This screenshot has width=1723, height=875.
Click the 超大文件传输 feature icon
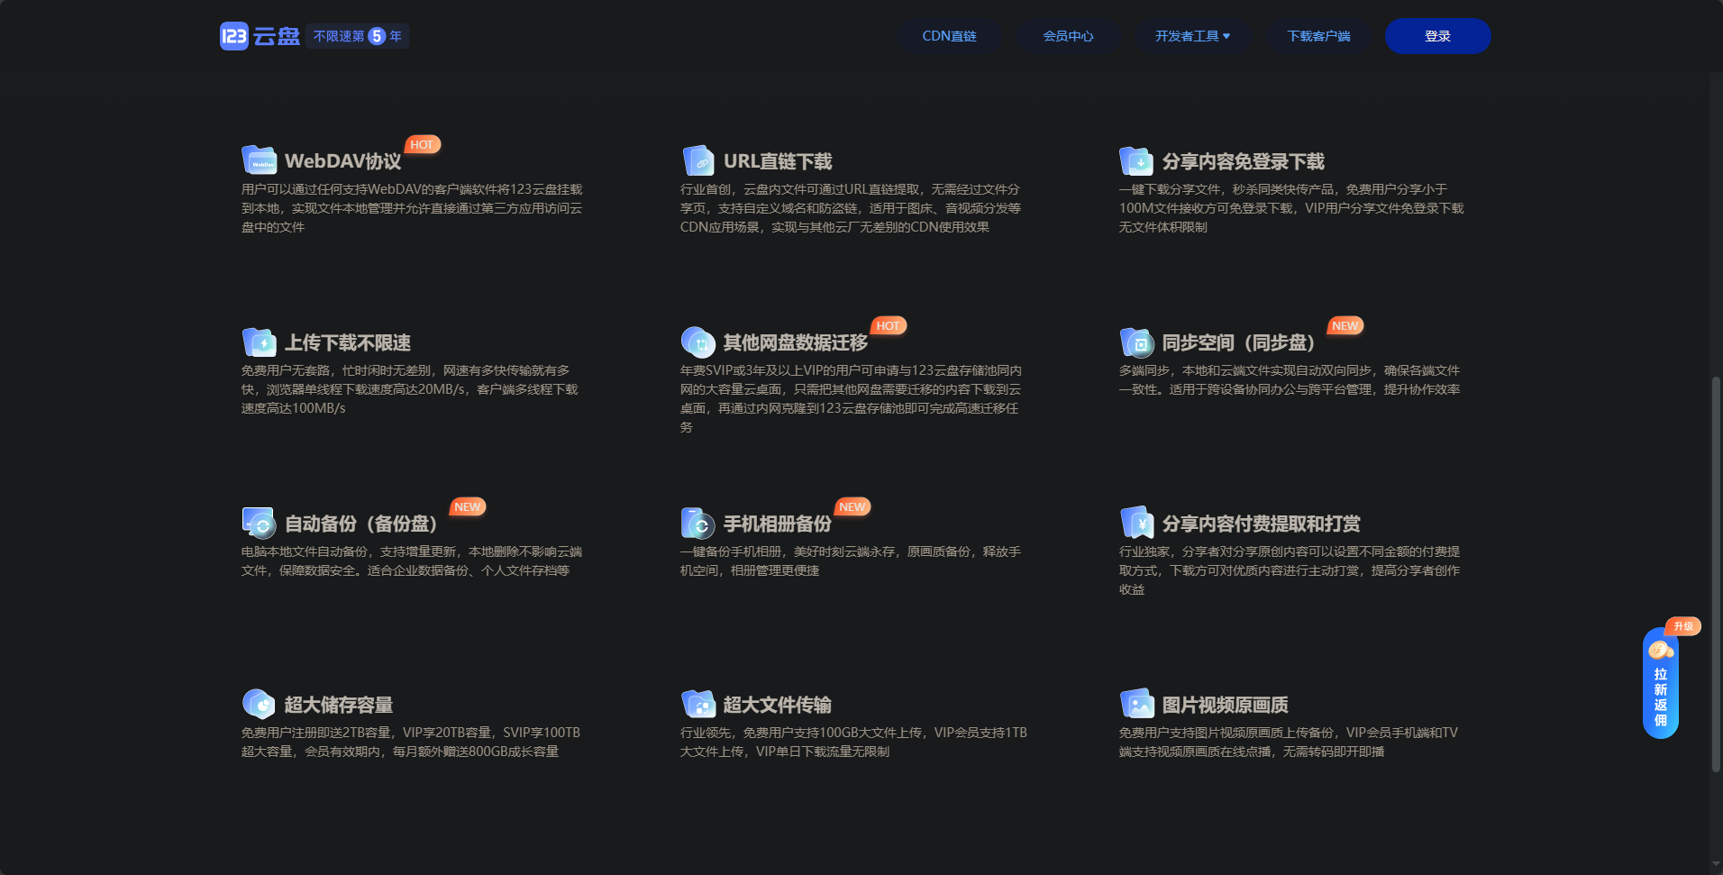(698, 704)
